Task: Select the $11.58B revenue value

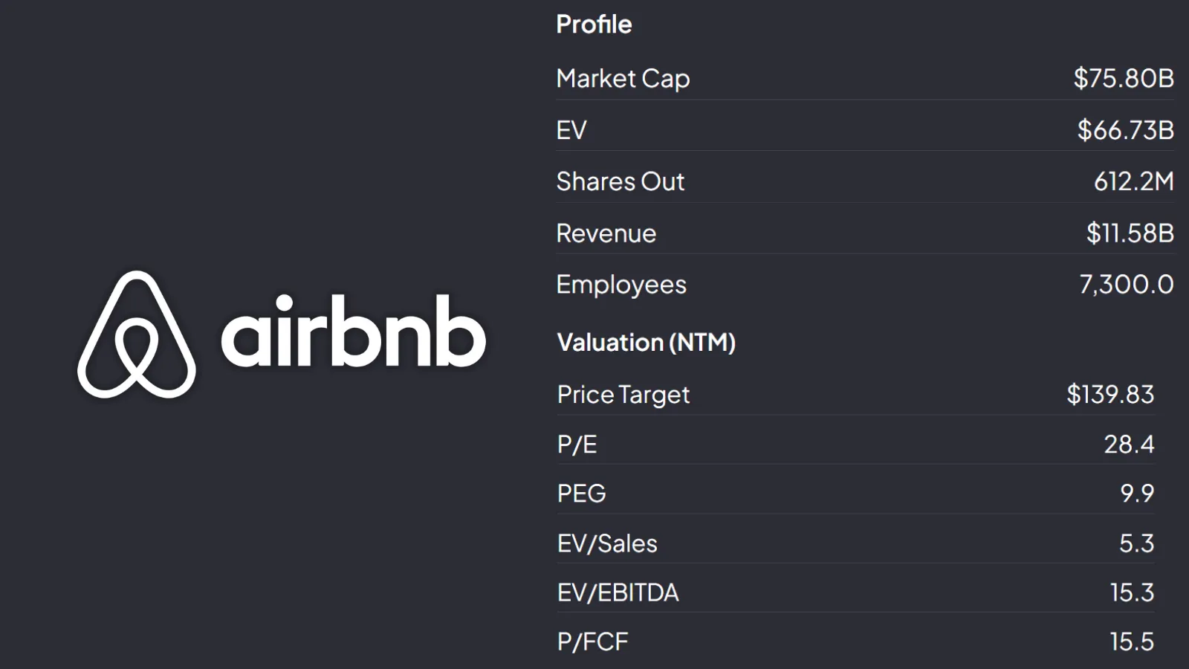Action: click(1130, 233)
